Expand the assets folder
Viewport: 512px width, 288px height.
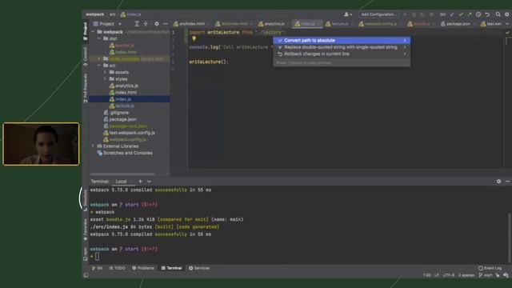[105, 72]
